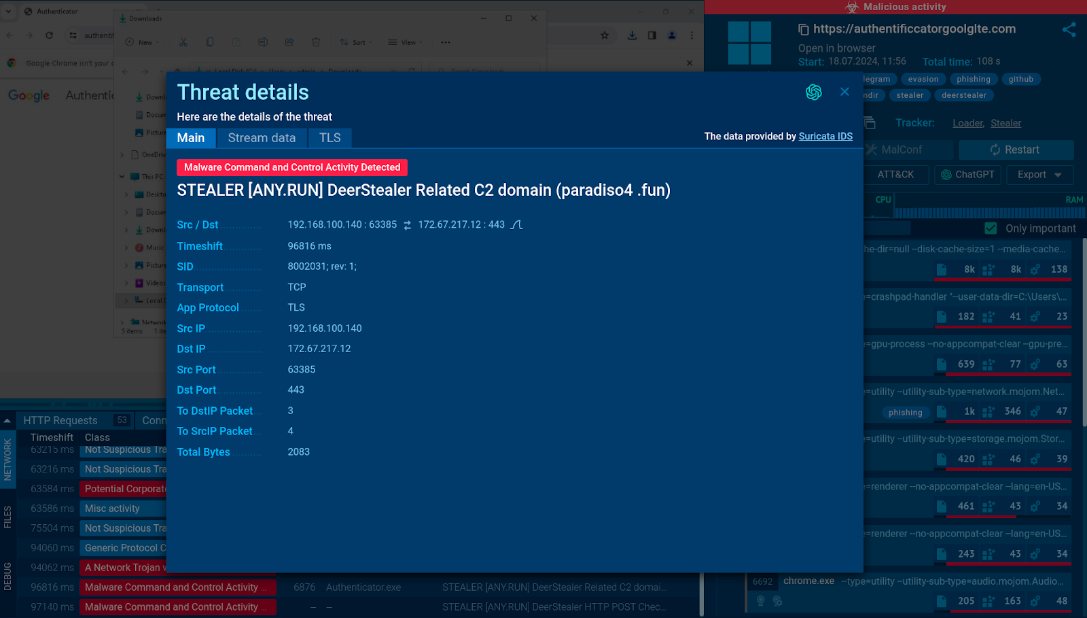Close the Threat details dialog
Screen dimensions: 1087x618
pyautogui.click(x=844, y=92)
